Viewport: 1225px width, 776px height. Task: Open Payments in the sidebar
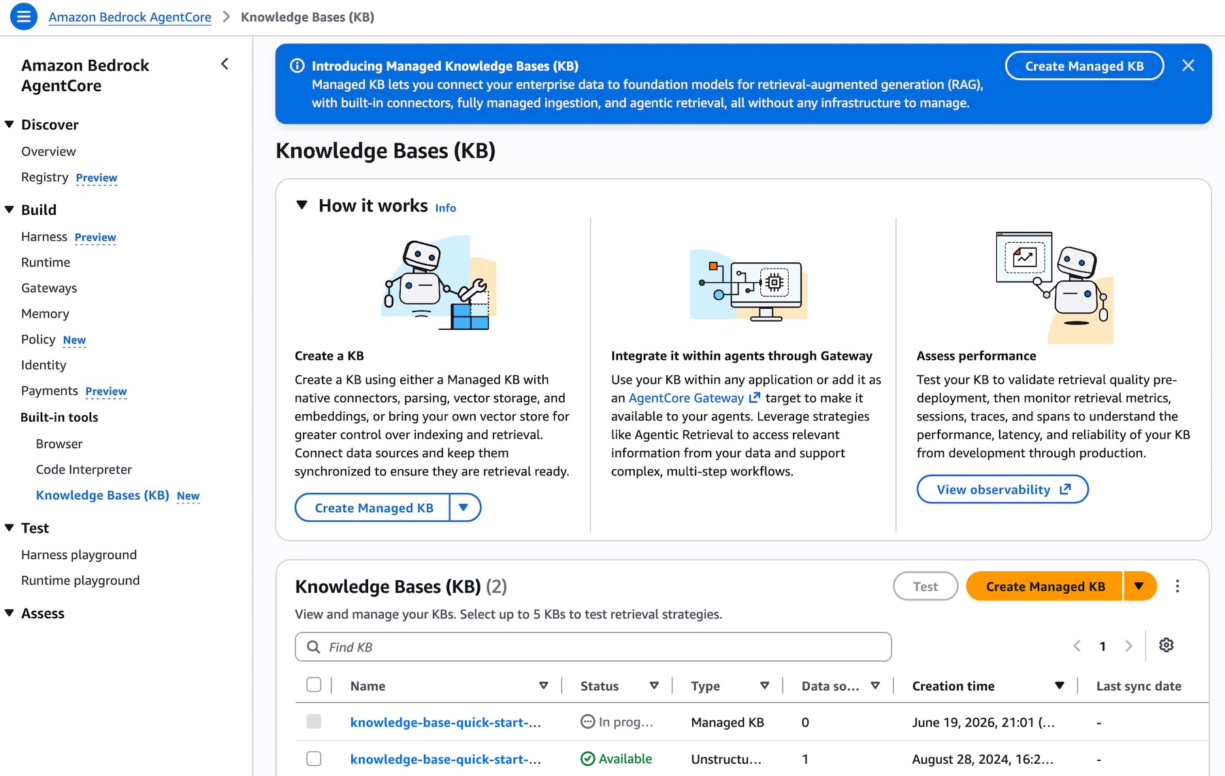tap(50, 390)
